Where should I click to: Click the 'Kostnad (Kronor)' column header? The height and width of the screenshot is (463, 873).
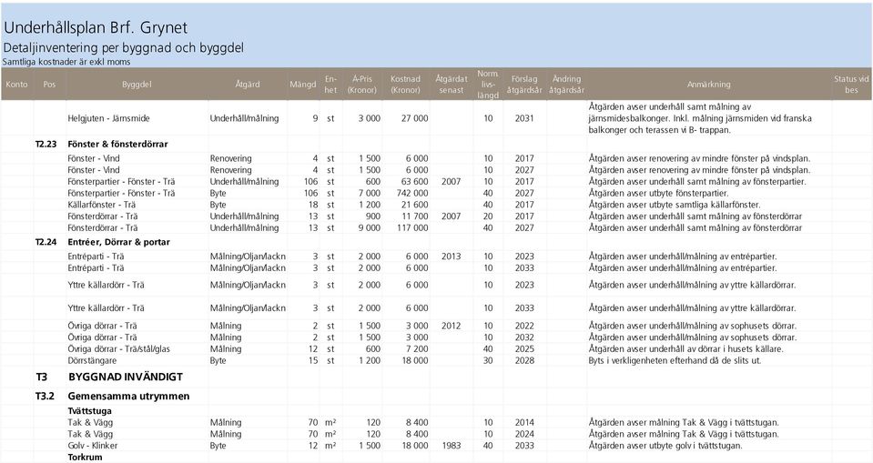[x=405, y=85]
